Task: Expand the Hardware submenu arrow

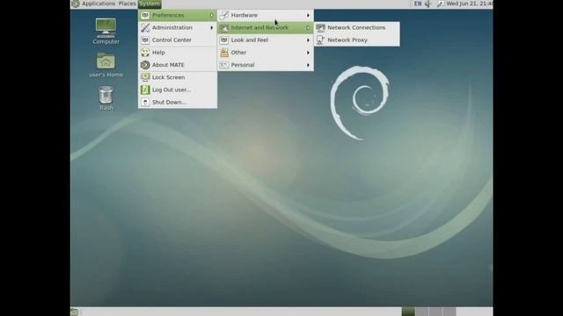Action: pos(308,15)
